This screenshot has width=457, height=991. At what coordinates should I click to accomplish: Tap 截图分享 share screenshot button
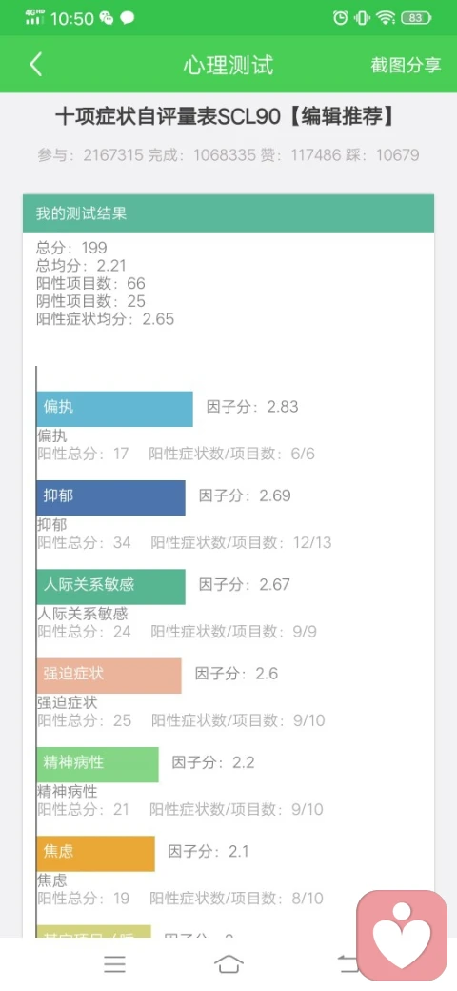click(x=406, y=65)
